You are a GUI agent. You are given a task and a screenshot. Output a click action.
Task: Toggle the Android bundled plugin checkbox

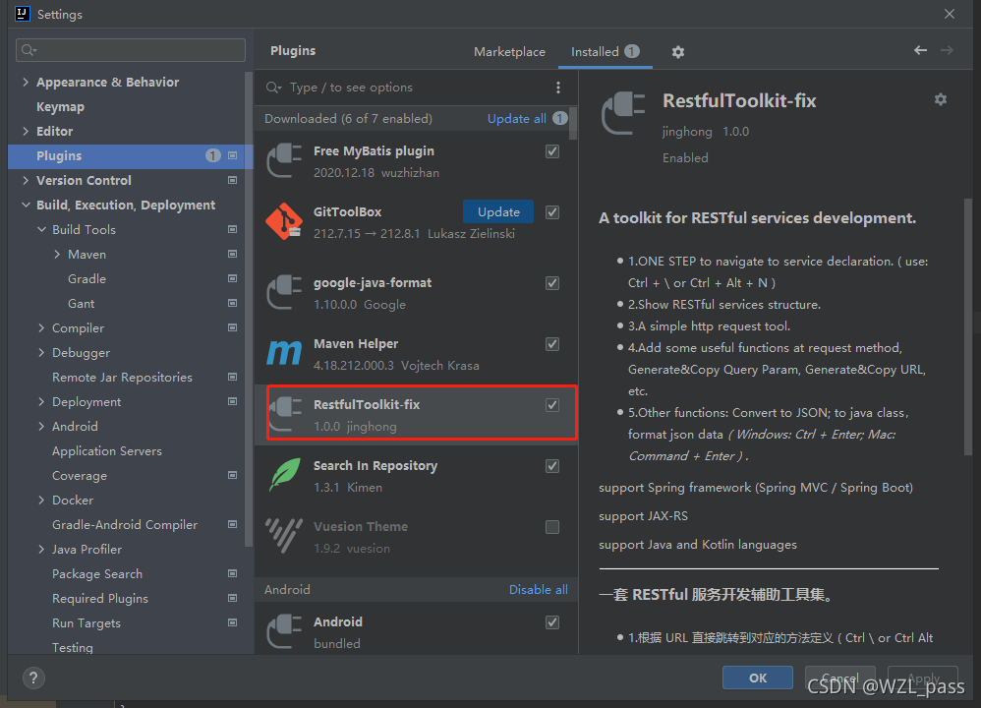(552, 622)
